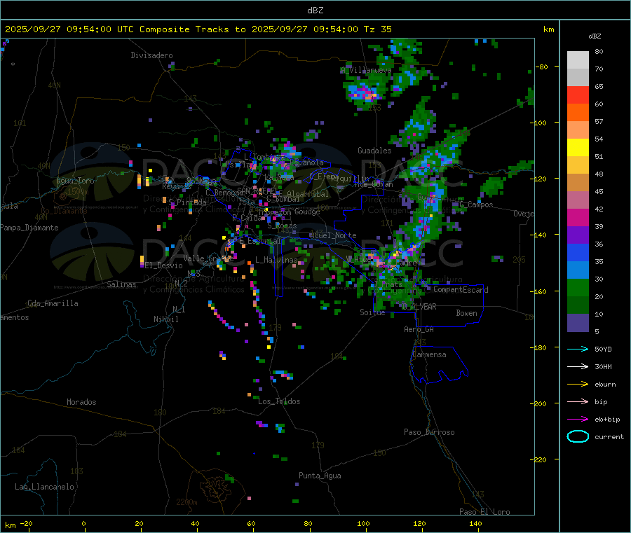Click the Valle_Grande map label
Viewport: 631px width, 533px height.
click(208, 258)
